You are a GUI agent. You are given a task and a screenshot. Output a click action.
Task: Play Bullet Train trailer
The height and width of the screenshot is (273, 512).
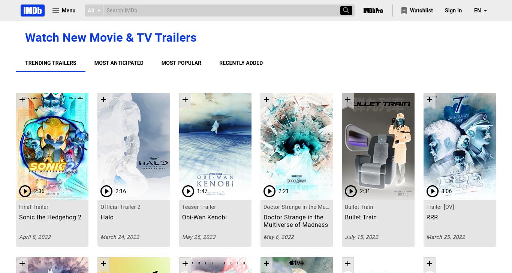pos(351,191)
